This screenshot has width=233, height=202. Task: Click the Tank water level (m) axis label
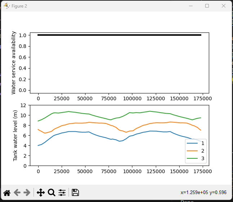[x=15, y=136]
